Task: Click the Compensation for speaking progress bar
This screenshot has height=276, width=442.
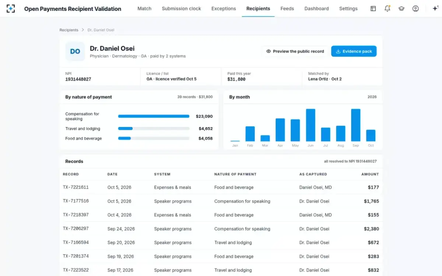Action: (154, 116)
